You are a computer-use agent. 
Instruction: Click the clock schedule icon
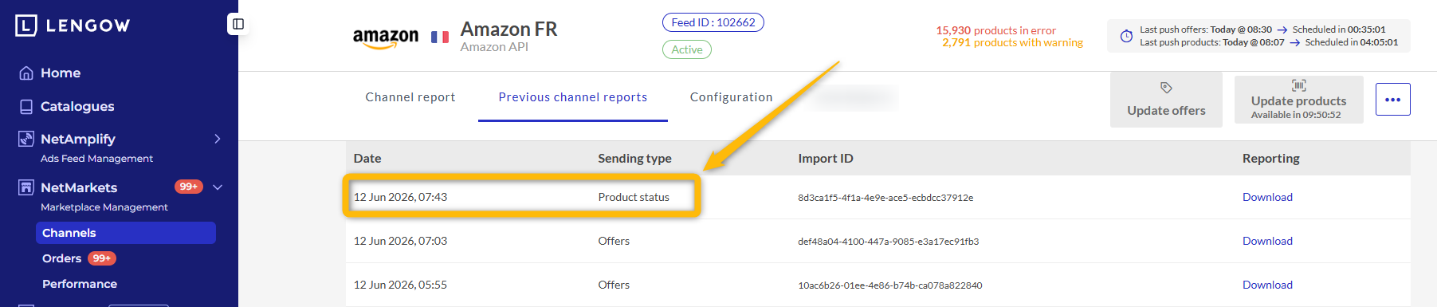click(1126, 36)
